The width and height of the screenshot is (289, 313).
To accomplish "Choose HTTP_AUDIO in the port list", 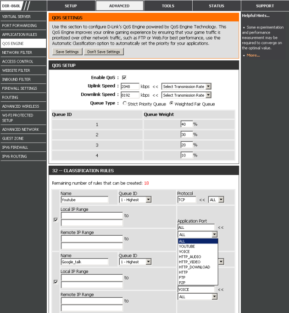I will (x=198, y=257).
